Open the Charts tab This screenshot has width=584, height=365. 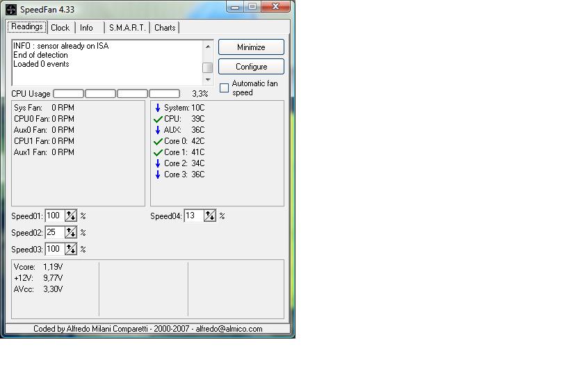point(165,28)
